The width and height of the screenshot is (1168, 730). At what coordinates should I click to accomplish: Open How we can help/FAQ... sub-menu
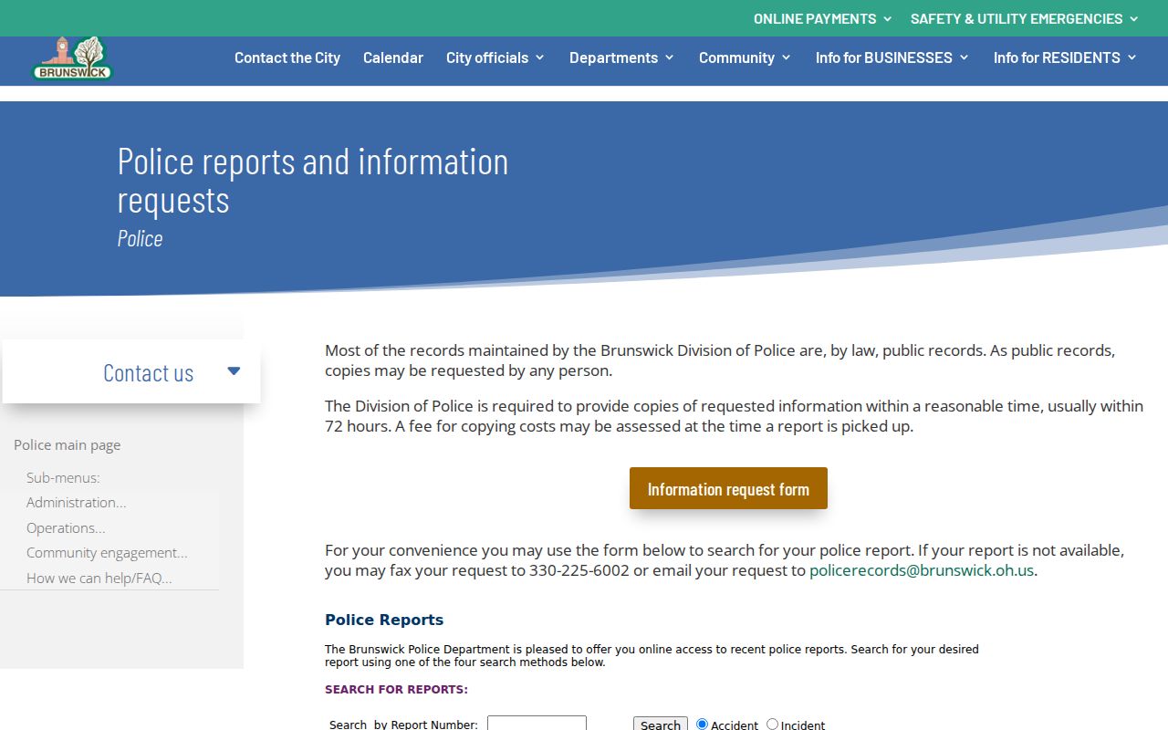tap(99, 579)
